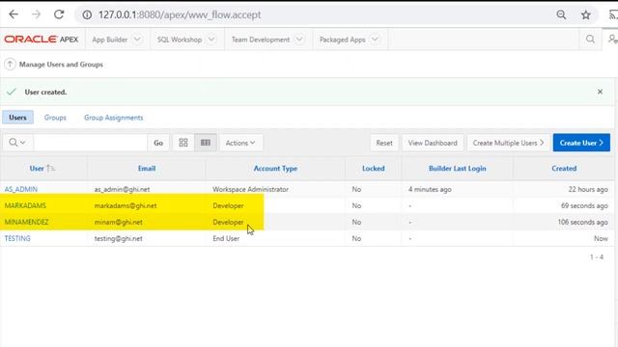Switch to table report view
The width and height of the screenshot is (618, 347).
206,143
